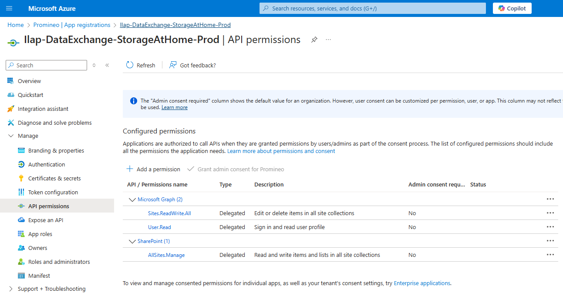Click Learn more in the info banner
Screen dimensions: 563x296
175,107
